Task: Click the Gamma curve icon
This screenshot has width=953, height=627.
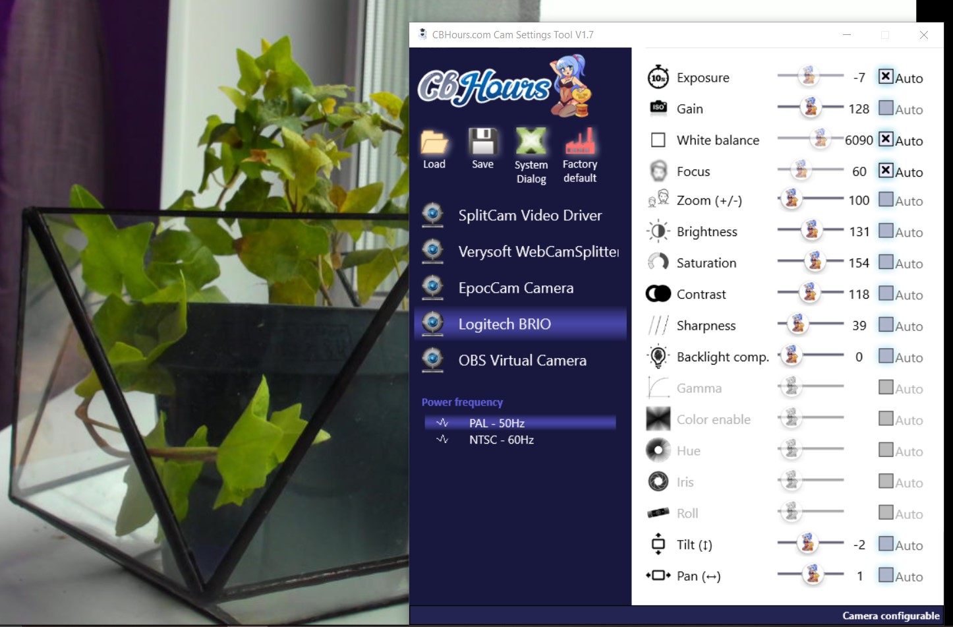Action: tap(658, 388)
